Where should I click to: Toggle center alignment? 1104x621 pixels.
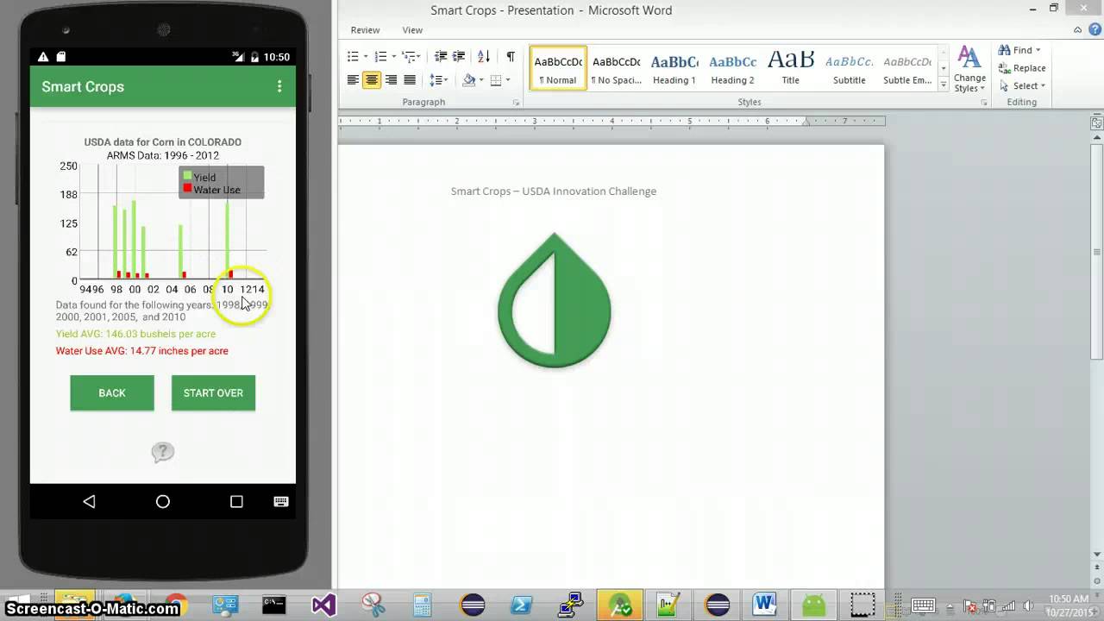point(372,80)
